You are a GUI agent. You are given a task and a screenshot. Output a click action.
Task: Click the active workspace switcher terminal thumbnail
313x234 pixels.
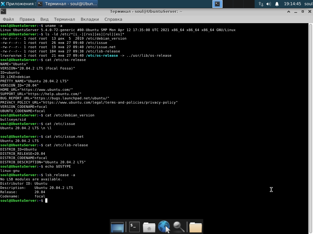pyautogui.click(x=217, y=4)
